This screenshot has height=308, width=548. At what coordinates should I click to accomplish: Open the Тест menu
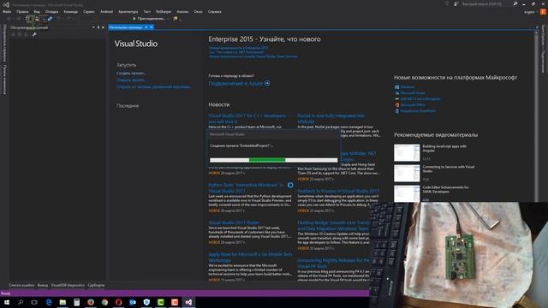pos(147,11)
